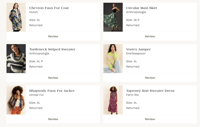
Task: View the Rhapsody Faux Fur Jacket image
Action: [x=16, y=100]
